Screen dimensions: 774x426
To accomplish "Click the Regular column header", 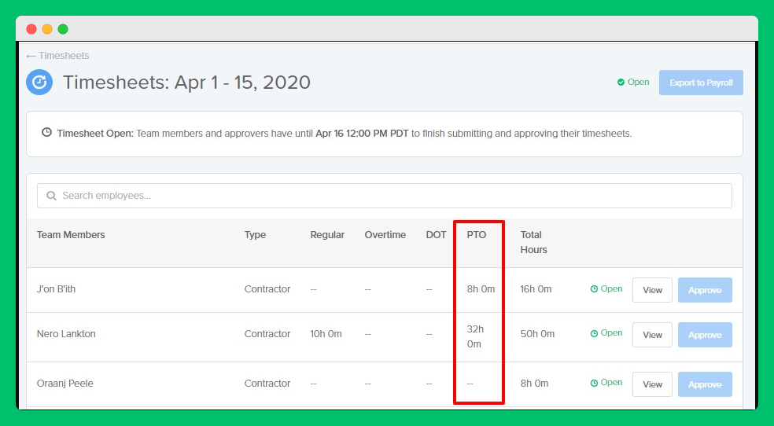I will pyautogui.click(x=327, y=235).
